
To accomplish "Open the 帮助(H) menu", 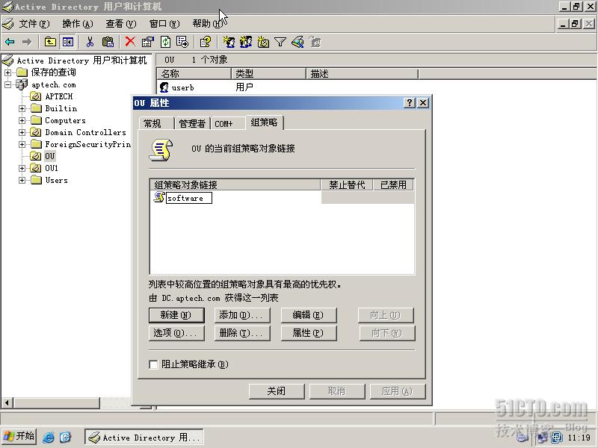I will point(207,24).
